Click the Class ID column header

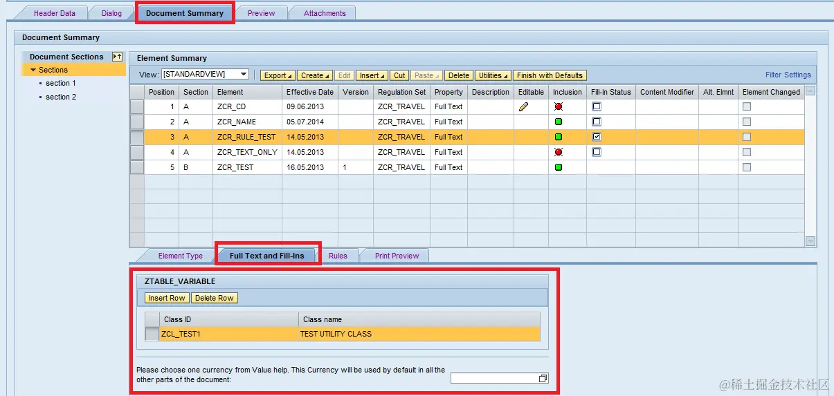229,319
